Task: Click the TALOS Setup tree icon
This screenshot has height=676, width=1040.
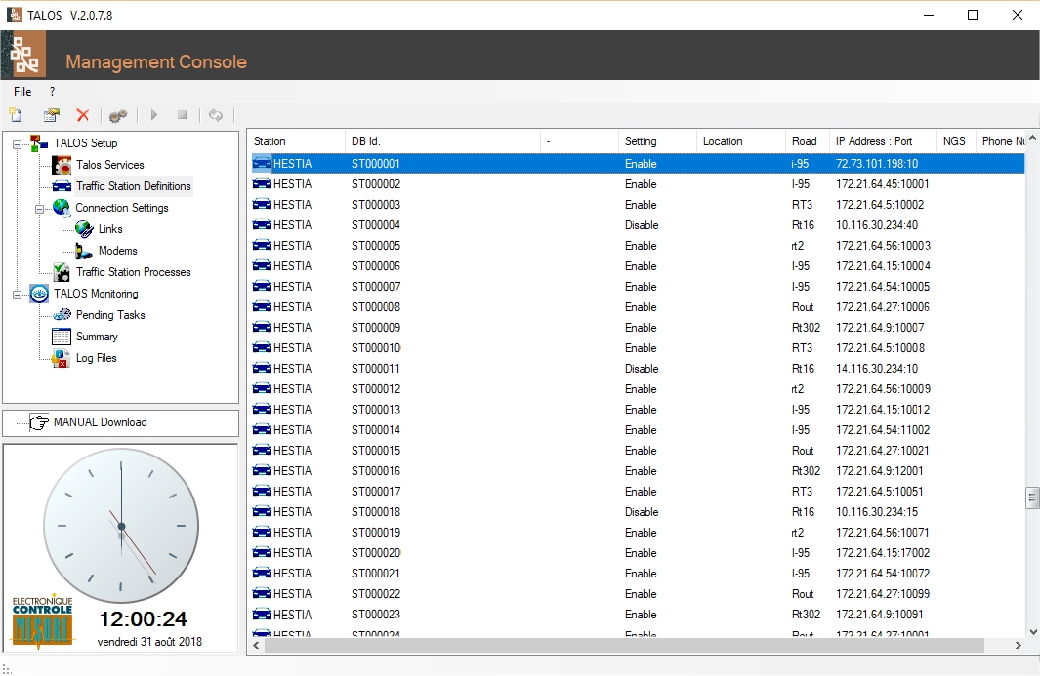Action: coord(39,143)
